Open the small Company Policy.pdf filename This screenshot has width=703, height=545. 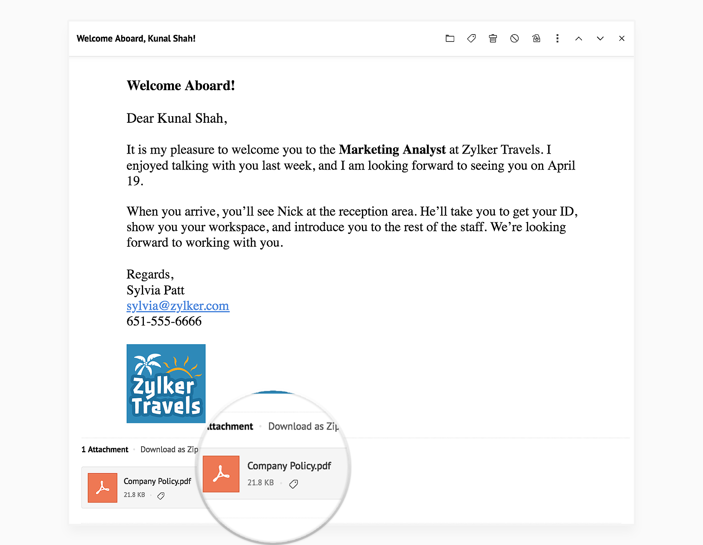pyautogui.click(x=157, y=481)
